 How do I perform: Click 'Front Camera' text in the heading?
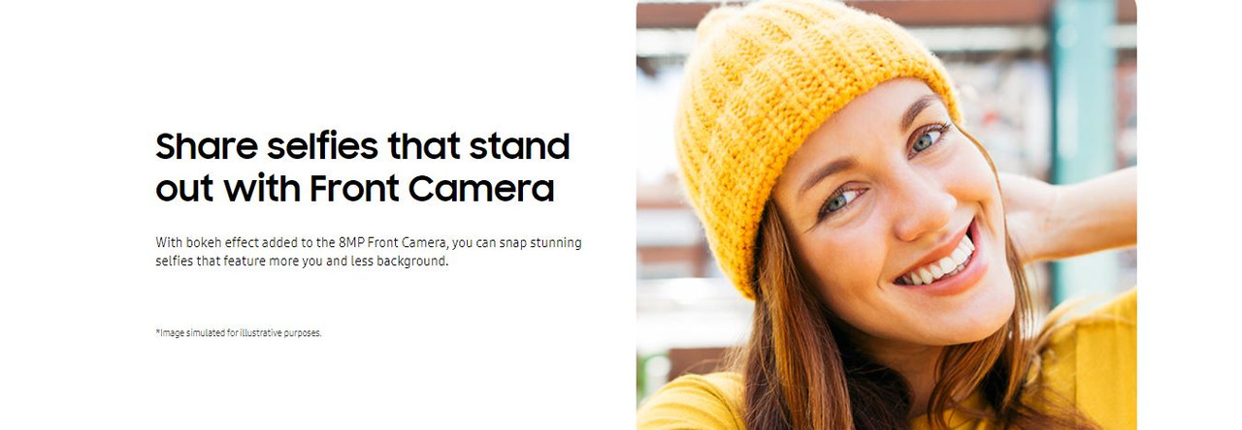tap(432, 188)
